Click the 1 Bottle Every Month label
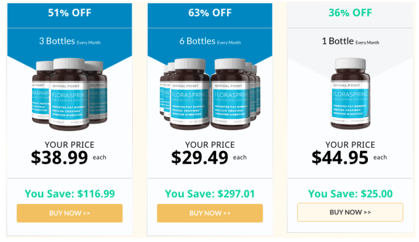419x242 pixels. click(350, 41)
